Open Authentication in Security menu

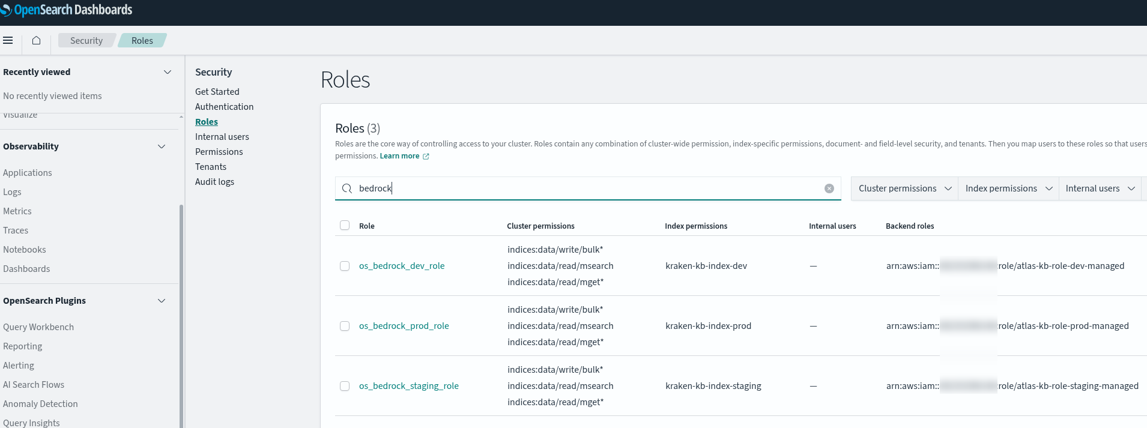point(225,107)
